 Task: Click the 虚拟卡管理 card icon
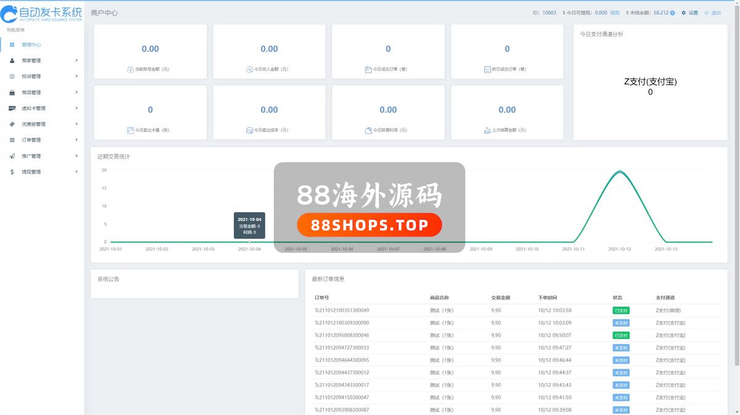pos(12,109)
